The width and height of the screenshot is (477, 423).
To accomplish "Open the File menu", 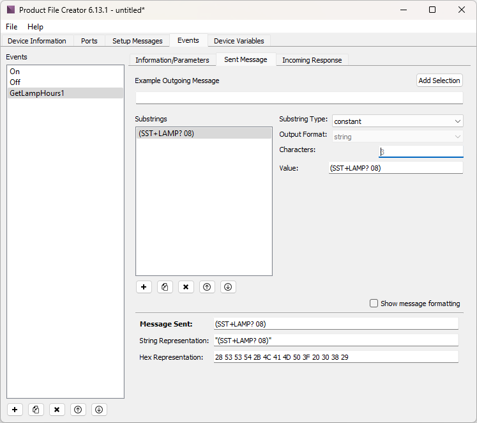I will click(11, 27).
